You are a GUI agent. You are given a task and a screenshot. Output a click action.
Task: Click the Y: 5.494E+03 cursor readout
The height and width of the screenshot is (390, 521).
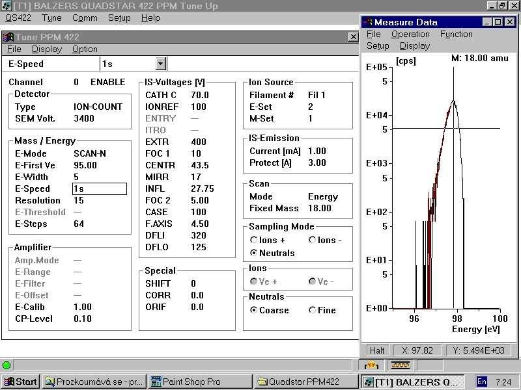click(x=479, y=350)
